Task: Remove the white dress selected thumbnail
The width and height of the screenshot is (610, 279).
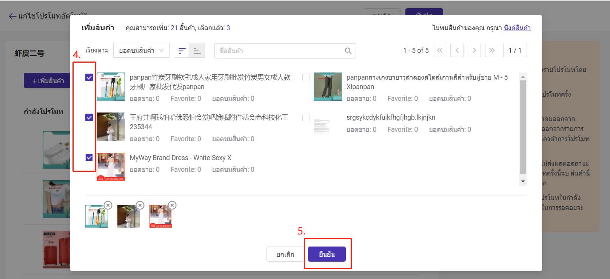Action: [172, 205]
